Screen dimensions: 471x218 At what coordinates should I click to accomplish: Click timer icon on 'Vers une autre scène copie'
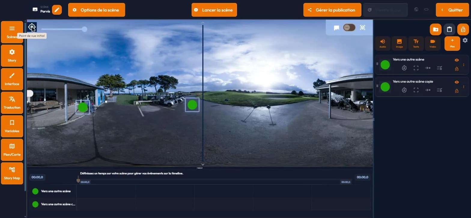click(x=404, y=90)
